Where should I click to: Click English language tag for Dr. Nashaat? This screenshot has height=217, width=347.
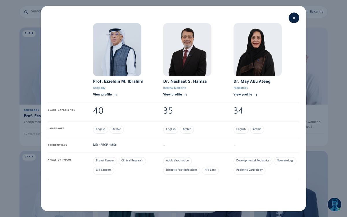click(x=171, y=130)
